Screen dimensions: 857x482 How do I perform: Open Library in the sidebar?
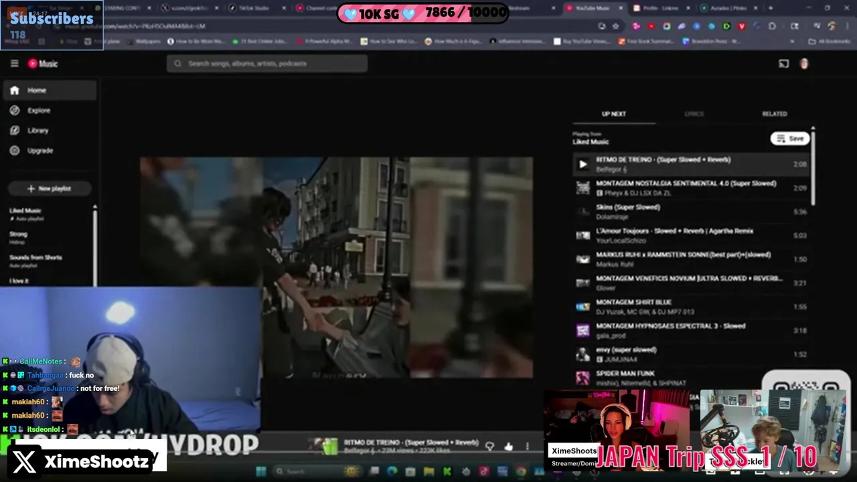(50, 131)
